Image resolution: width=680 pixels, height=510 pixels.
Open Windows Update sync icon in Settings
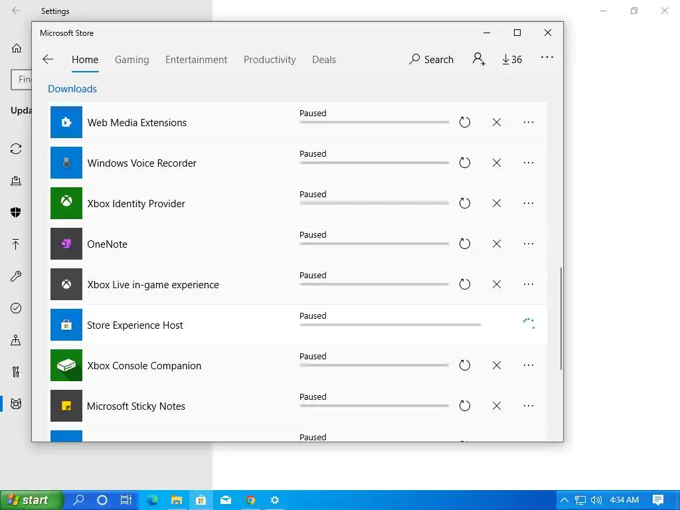tap(16, 149)
